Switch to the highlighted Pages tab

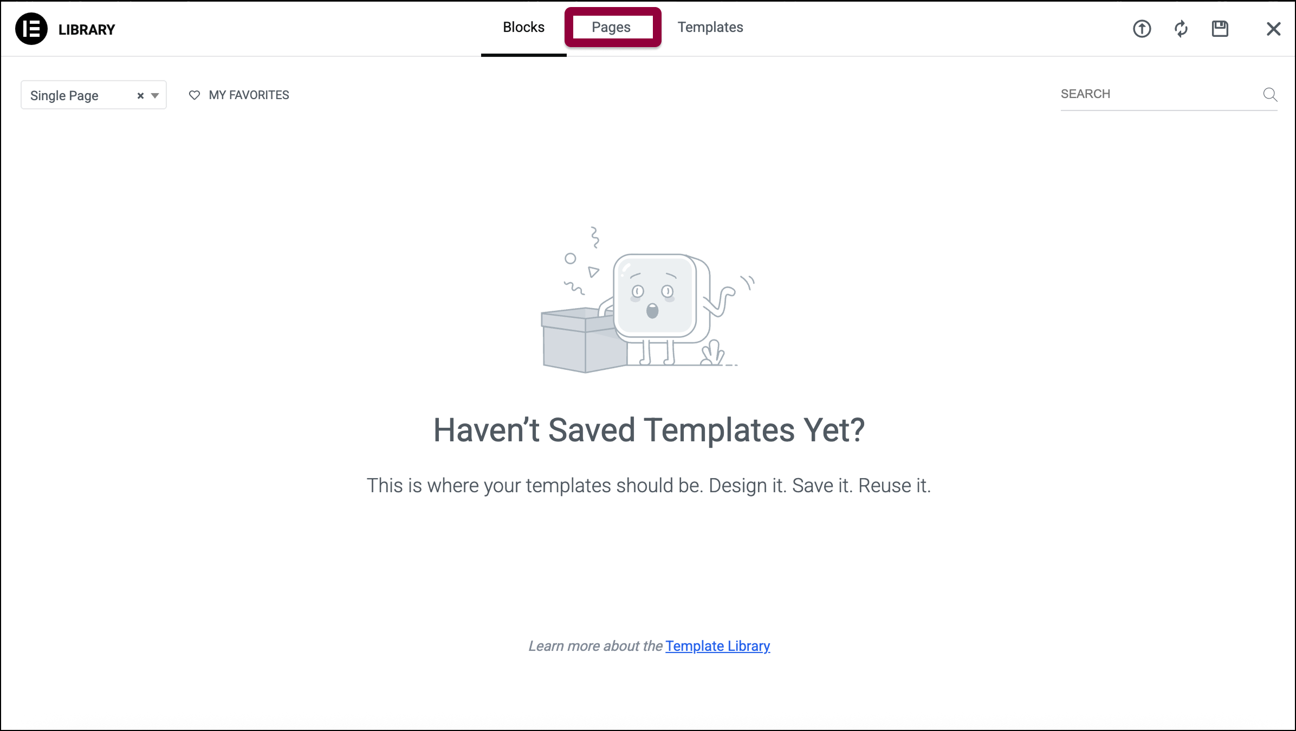tap(612, 27)
